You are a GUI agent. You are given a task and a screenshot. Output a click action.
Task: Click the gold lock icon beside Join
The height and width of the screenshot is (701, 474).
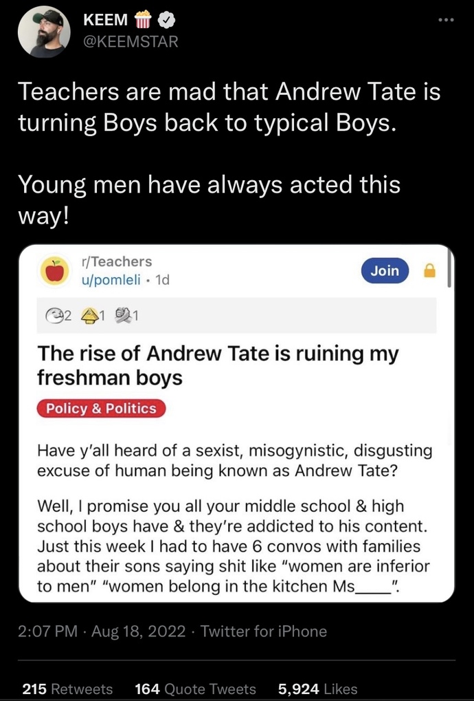pos(429,271)
